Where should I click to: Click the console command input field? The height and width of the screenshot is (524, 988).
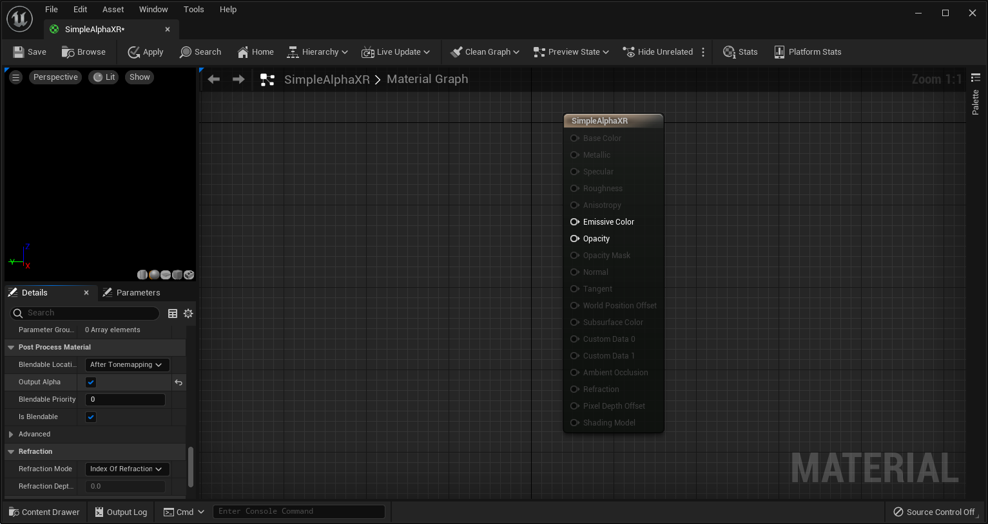click(x=298, y=512)
